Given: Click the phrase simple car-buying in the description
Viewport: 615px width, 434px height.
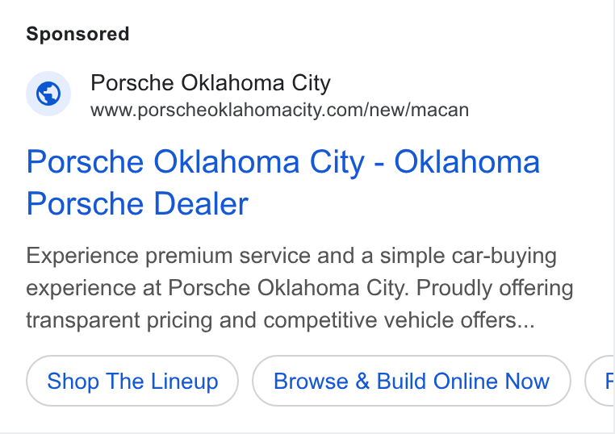Looking at the screenshot, I should point(468,257).
